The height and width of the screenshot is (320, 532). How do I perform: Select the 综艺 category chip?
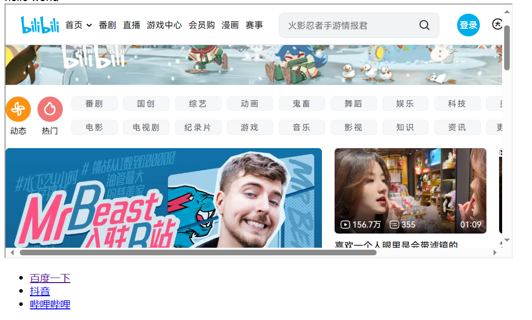coord(198,104)
